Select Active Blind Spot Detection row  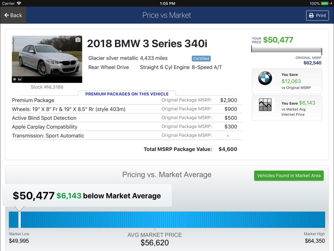pyautogui.click(x=127, y=118)
